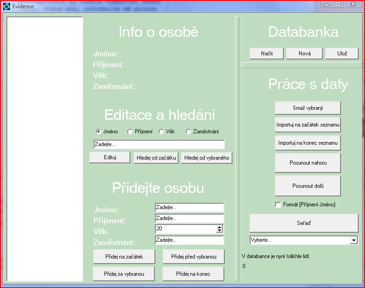Create a new database with Nová

pos(304,54)
